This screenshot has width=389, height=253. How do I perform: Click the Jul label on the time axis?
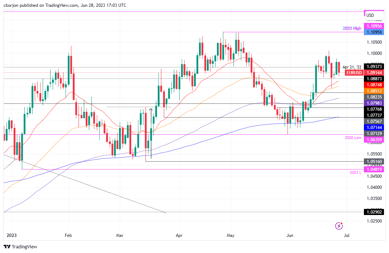tap(346, 236)
